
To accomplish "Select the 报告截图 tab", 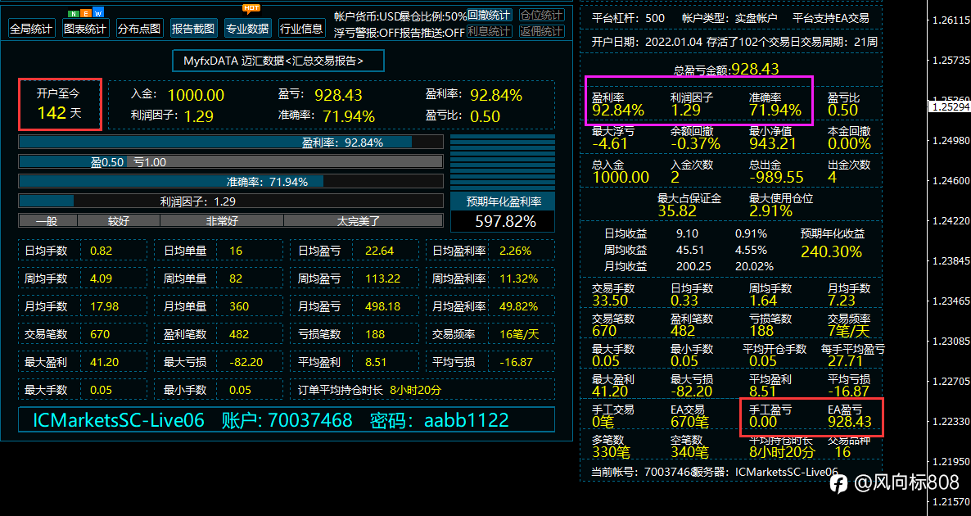I will pos(193,29).
